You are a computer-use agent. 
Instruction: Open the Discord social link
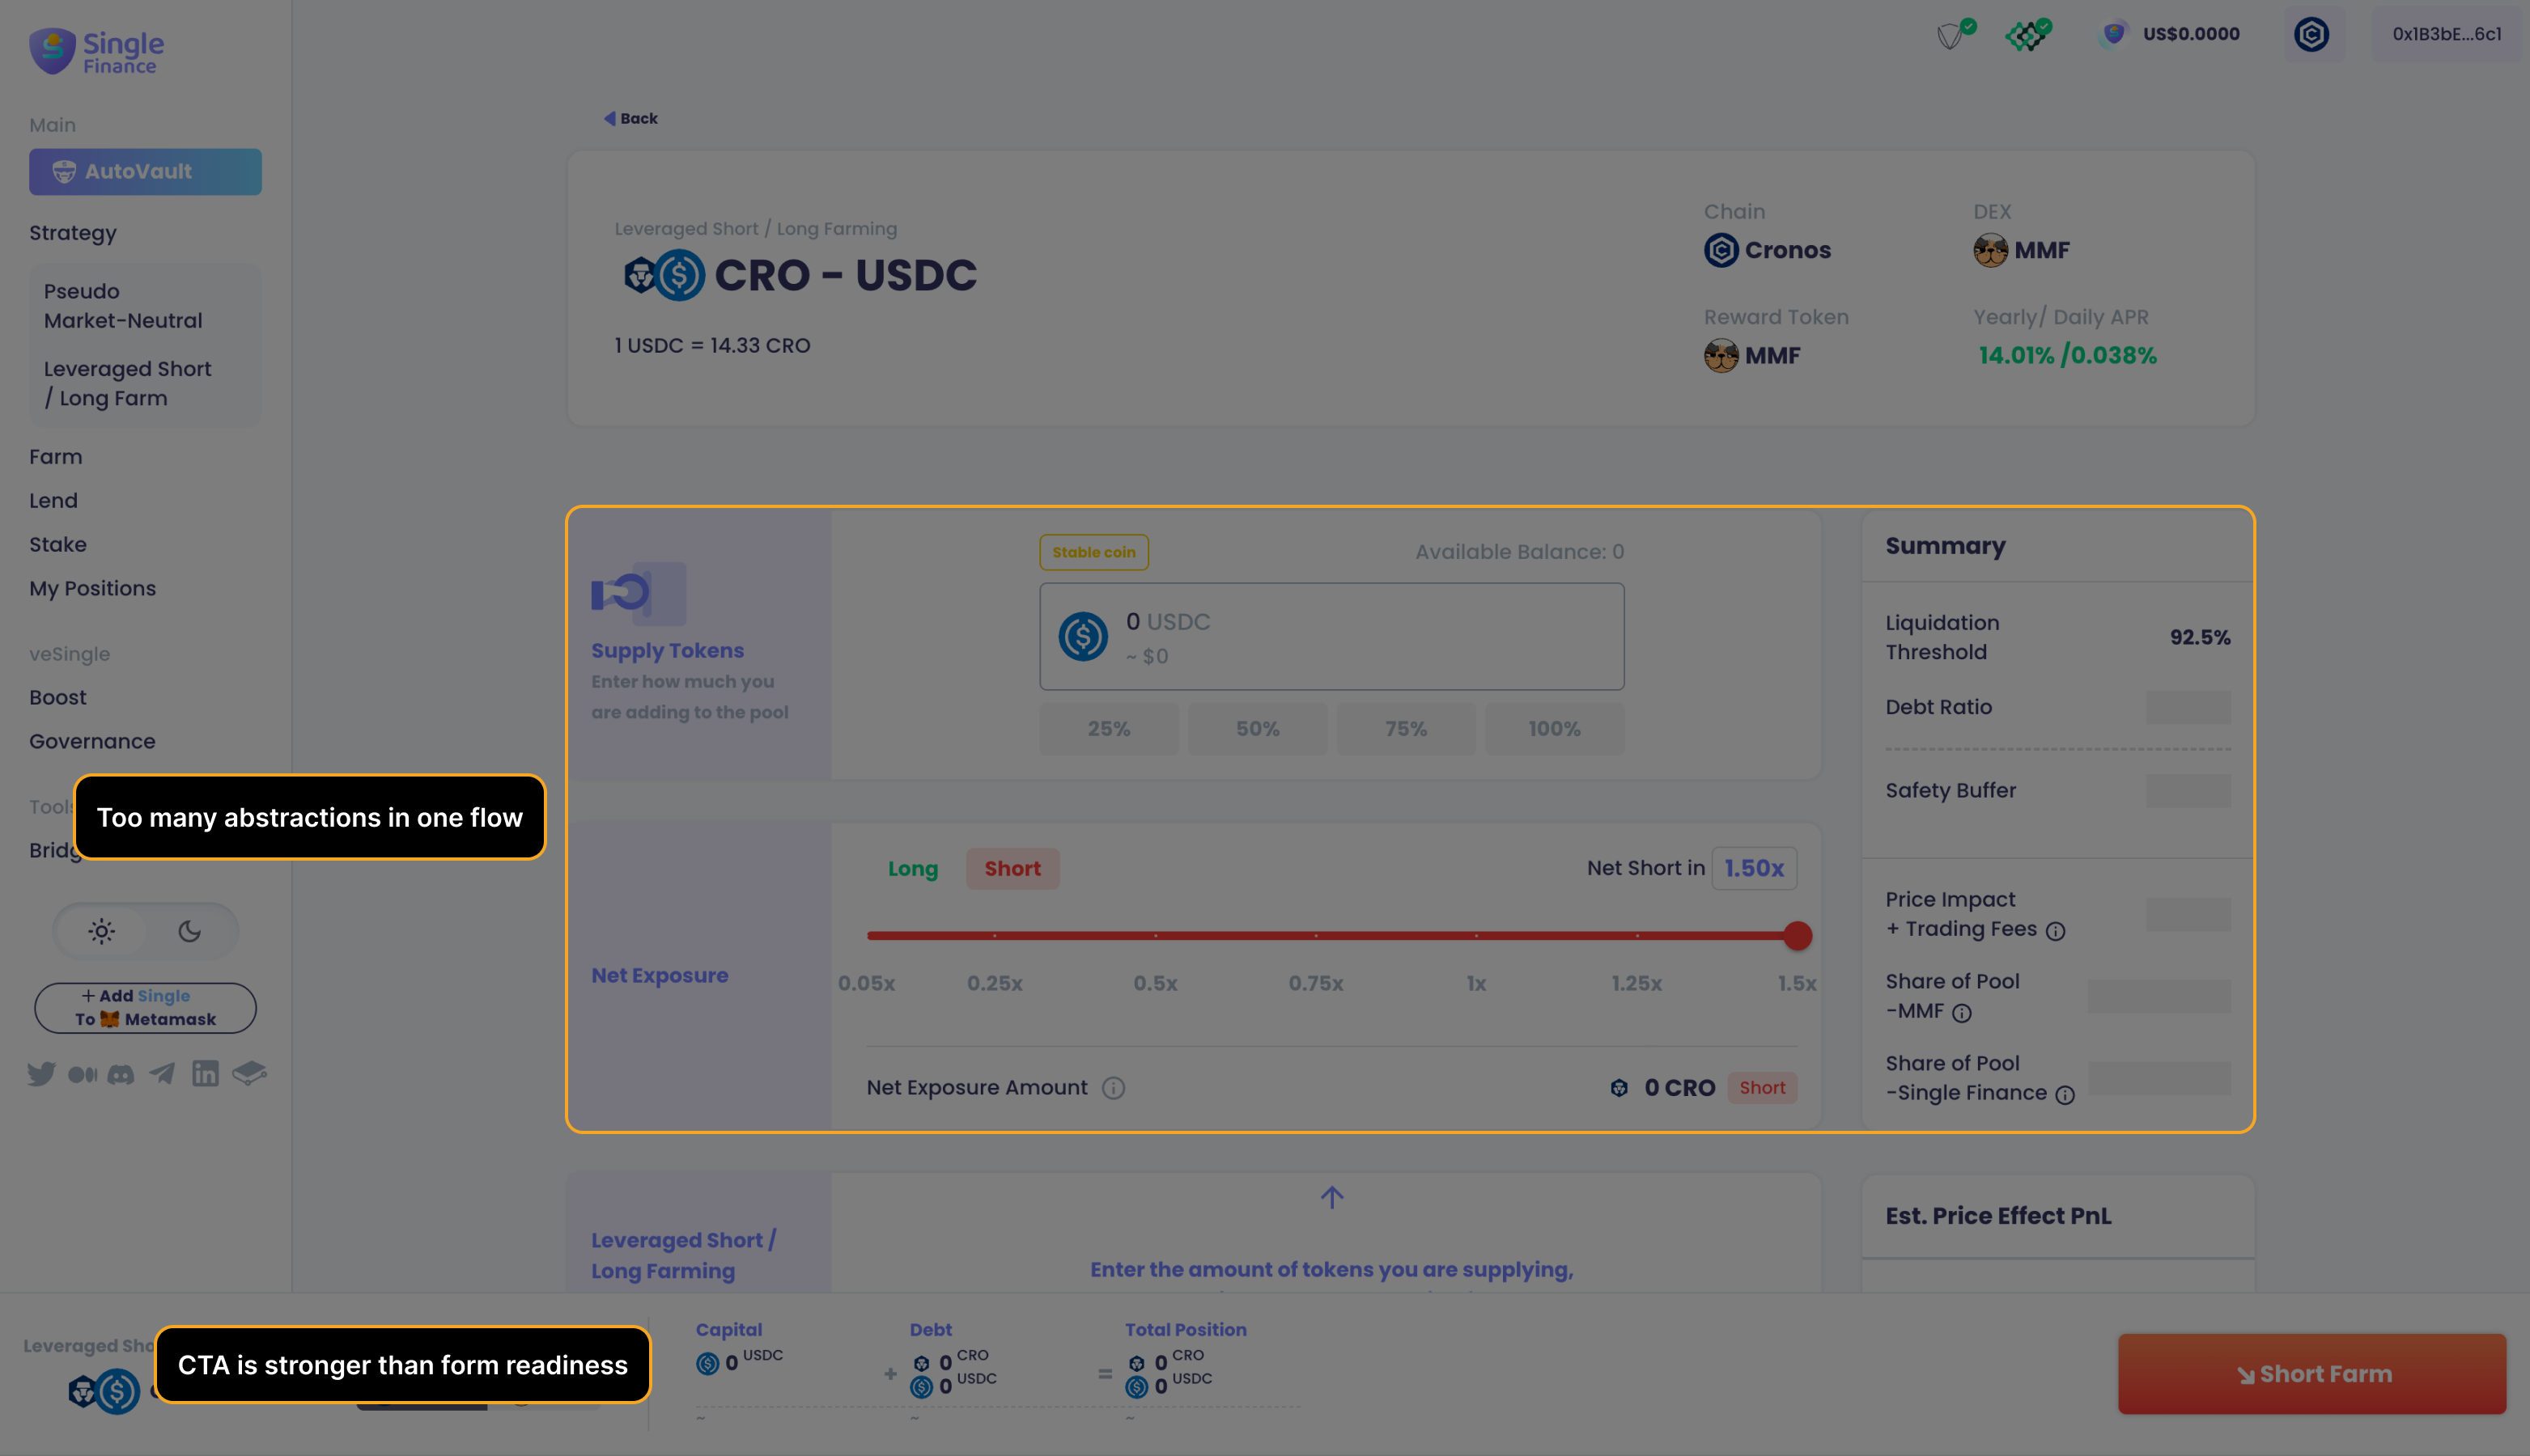pyautogui.click(x=121, y=1074)
